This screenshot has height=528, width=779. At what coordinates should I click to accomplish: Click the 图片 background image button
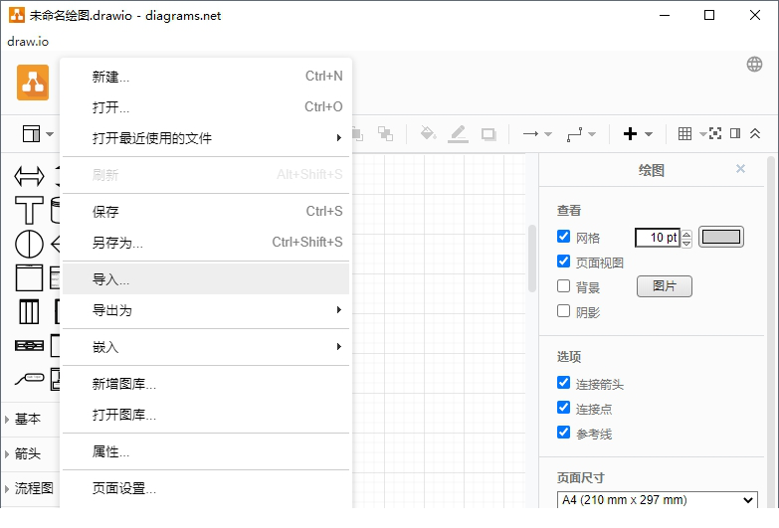tap(665, 286)
